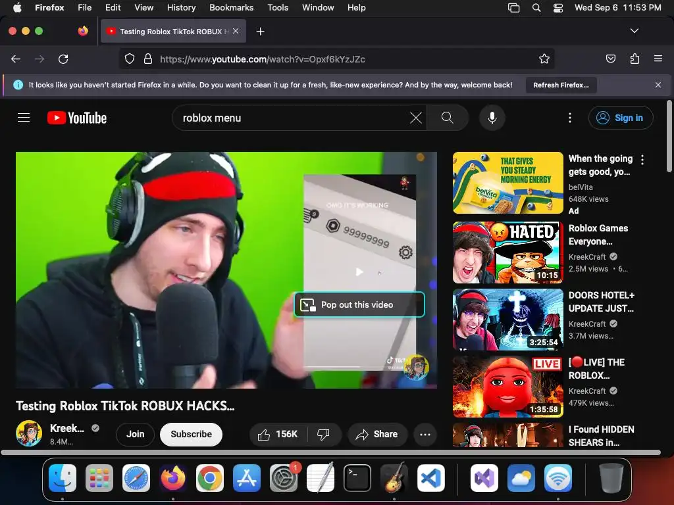
Task: Open GarageBand from the Dock
Action: click(394, 478)
